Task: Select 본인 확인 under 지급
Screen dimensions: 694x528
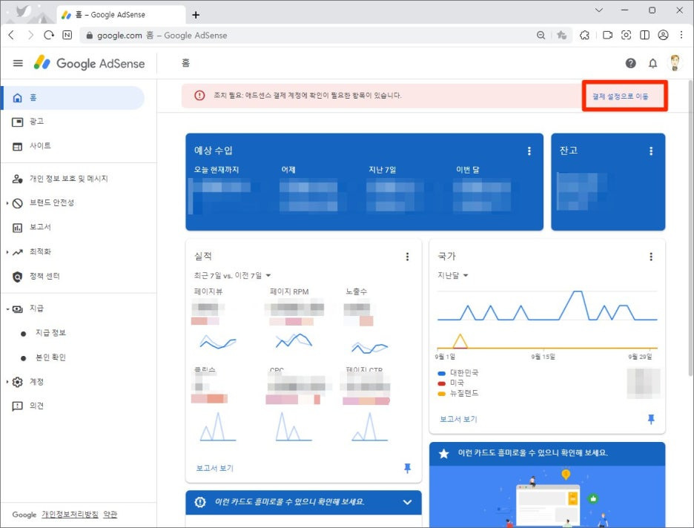Action: [x=51, y=357]
